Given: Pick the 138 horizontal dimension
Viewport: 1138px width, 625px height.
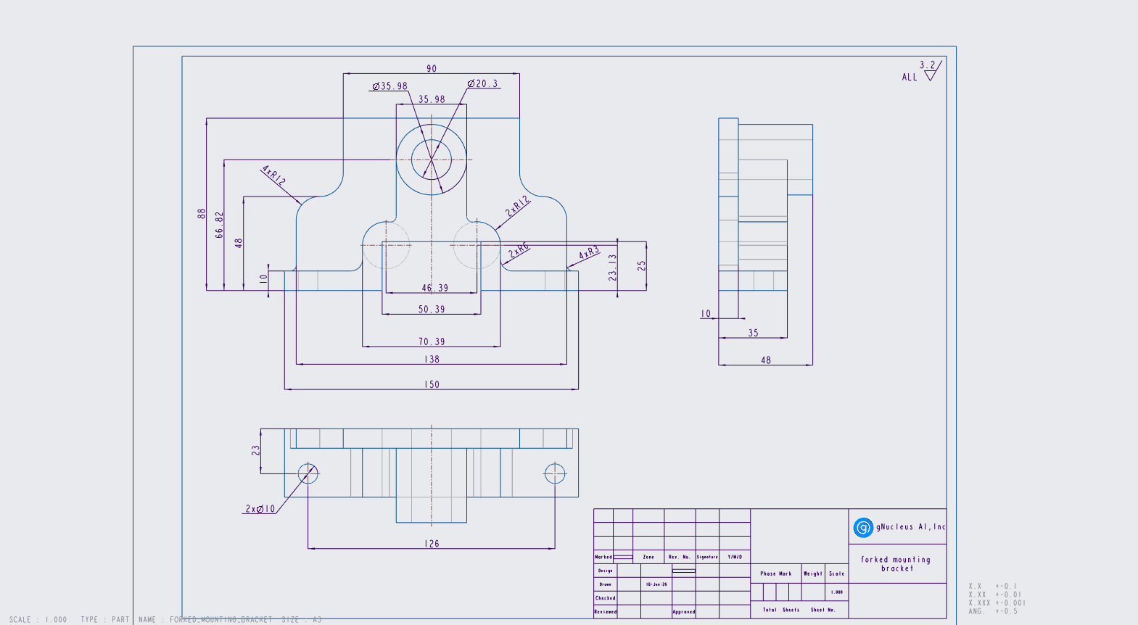Looking at the screenshot, I should (432, 360).
